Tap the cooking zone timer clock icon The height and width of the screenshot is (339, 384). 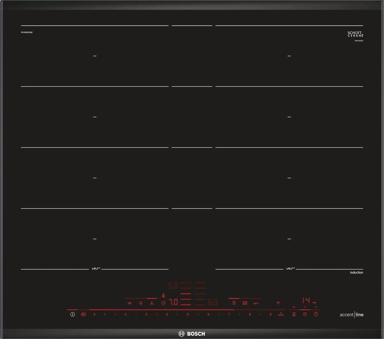[x=163, y=303]
